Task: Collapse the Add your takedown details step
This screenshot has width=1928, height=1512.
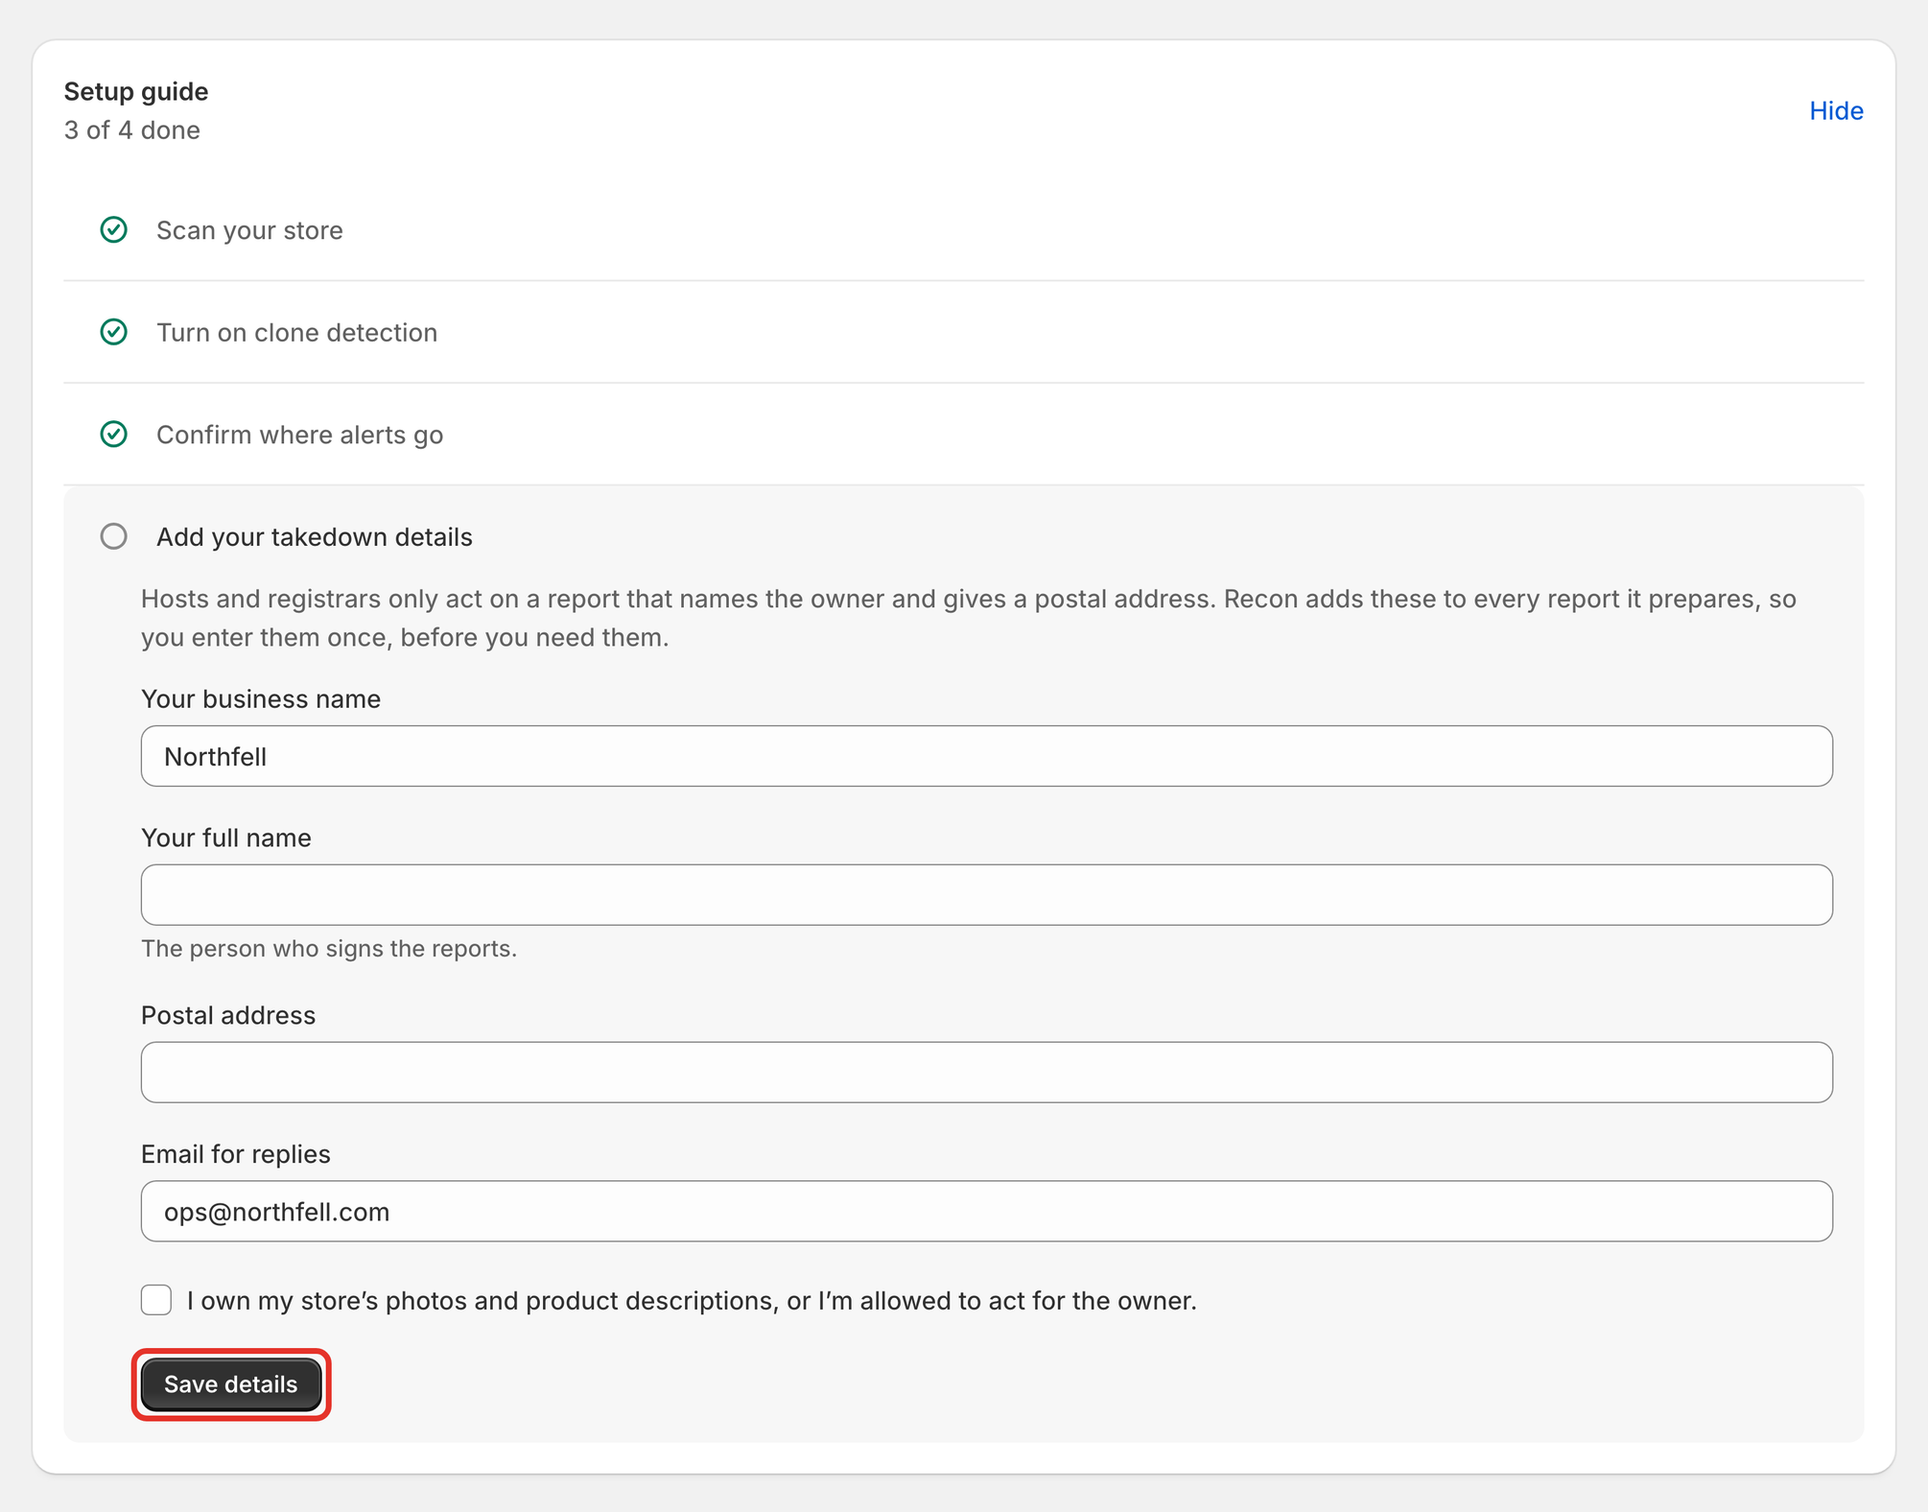Action: [x=315, y=537]
